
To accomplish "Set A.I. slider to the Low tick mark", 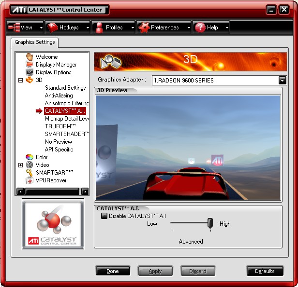I will (x=173, y=231).
